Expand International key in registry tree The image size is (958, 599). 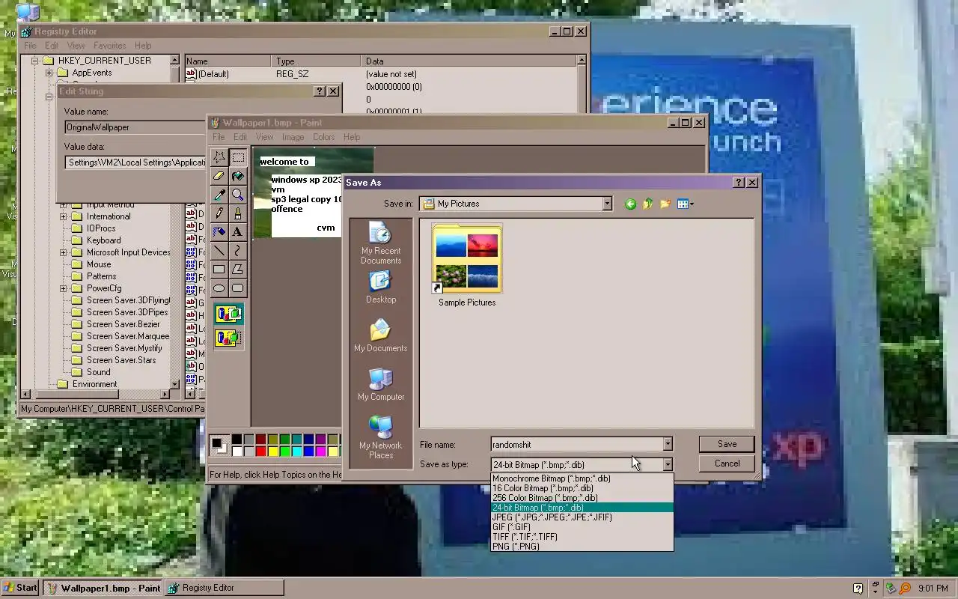click(63, 216)
